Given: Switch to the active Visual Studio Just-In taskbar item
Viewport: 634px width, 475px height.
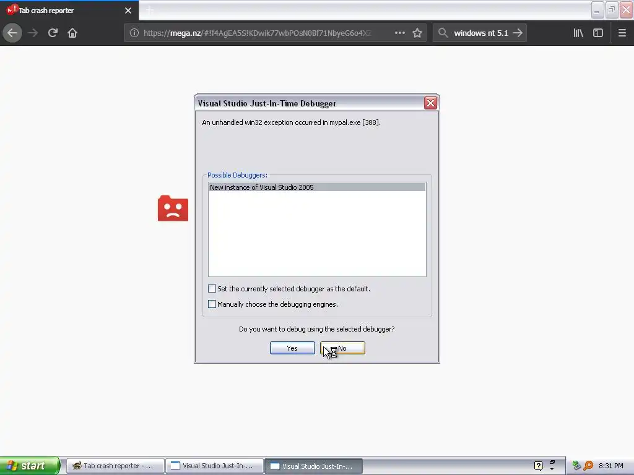Looking at the screenshot, I should pos(314,466).
